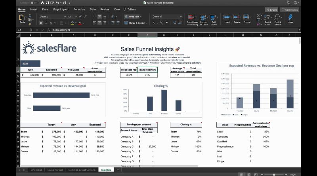Open Format as Table
Viewport: 317px width, 176px height.
point(204,20)
